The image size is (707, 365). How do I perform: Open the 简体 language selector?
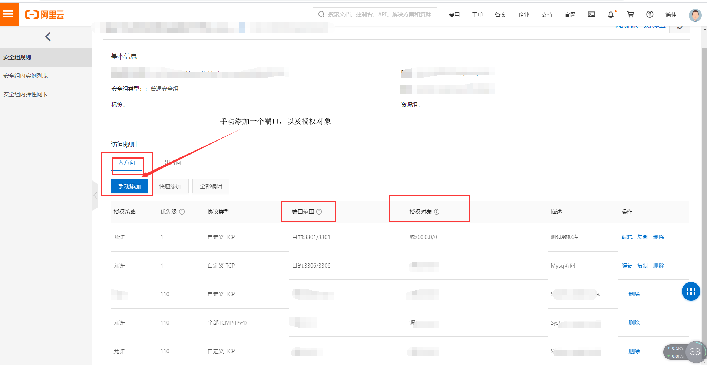coord(671,15)
